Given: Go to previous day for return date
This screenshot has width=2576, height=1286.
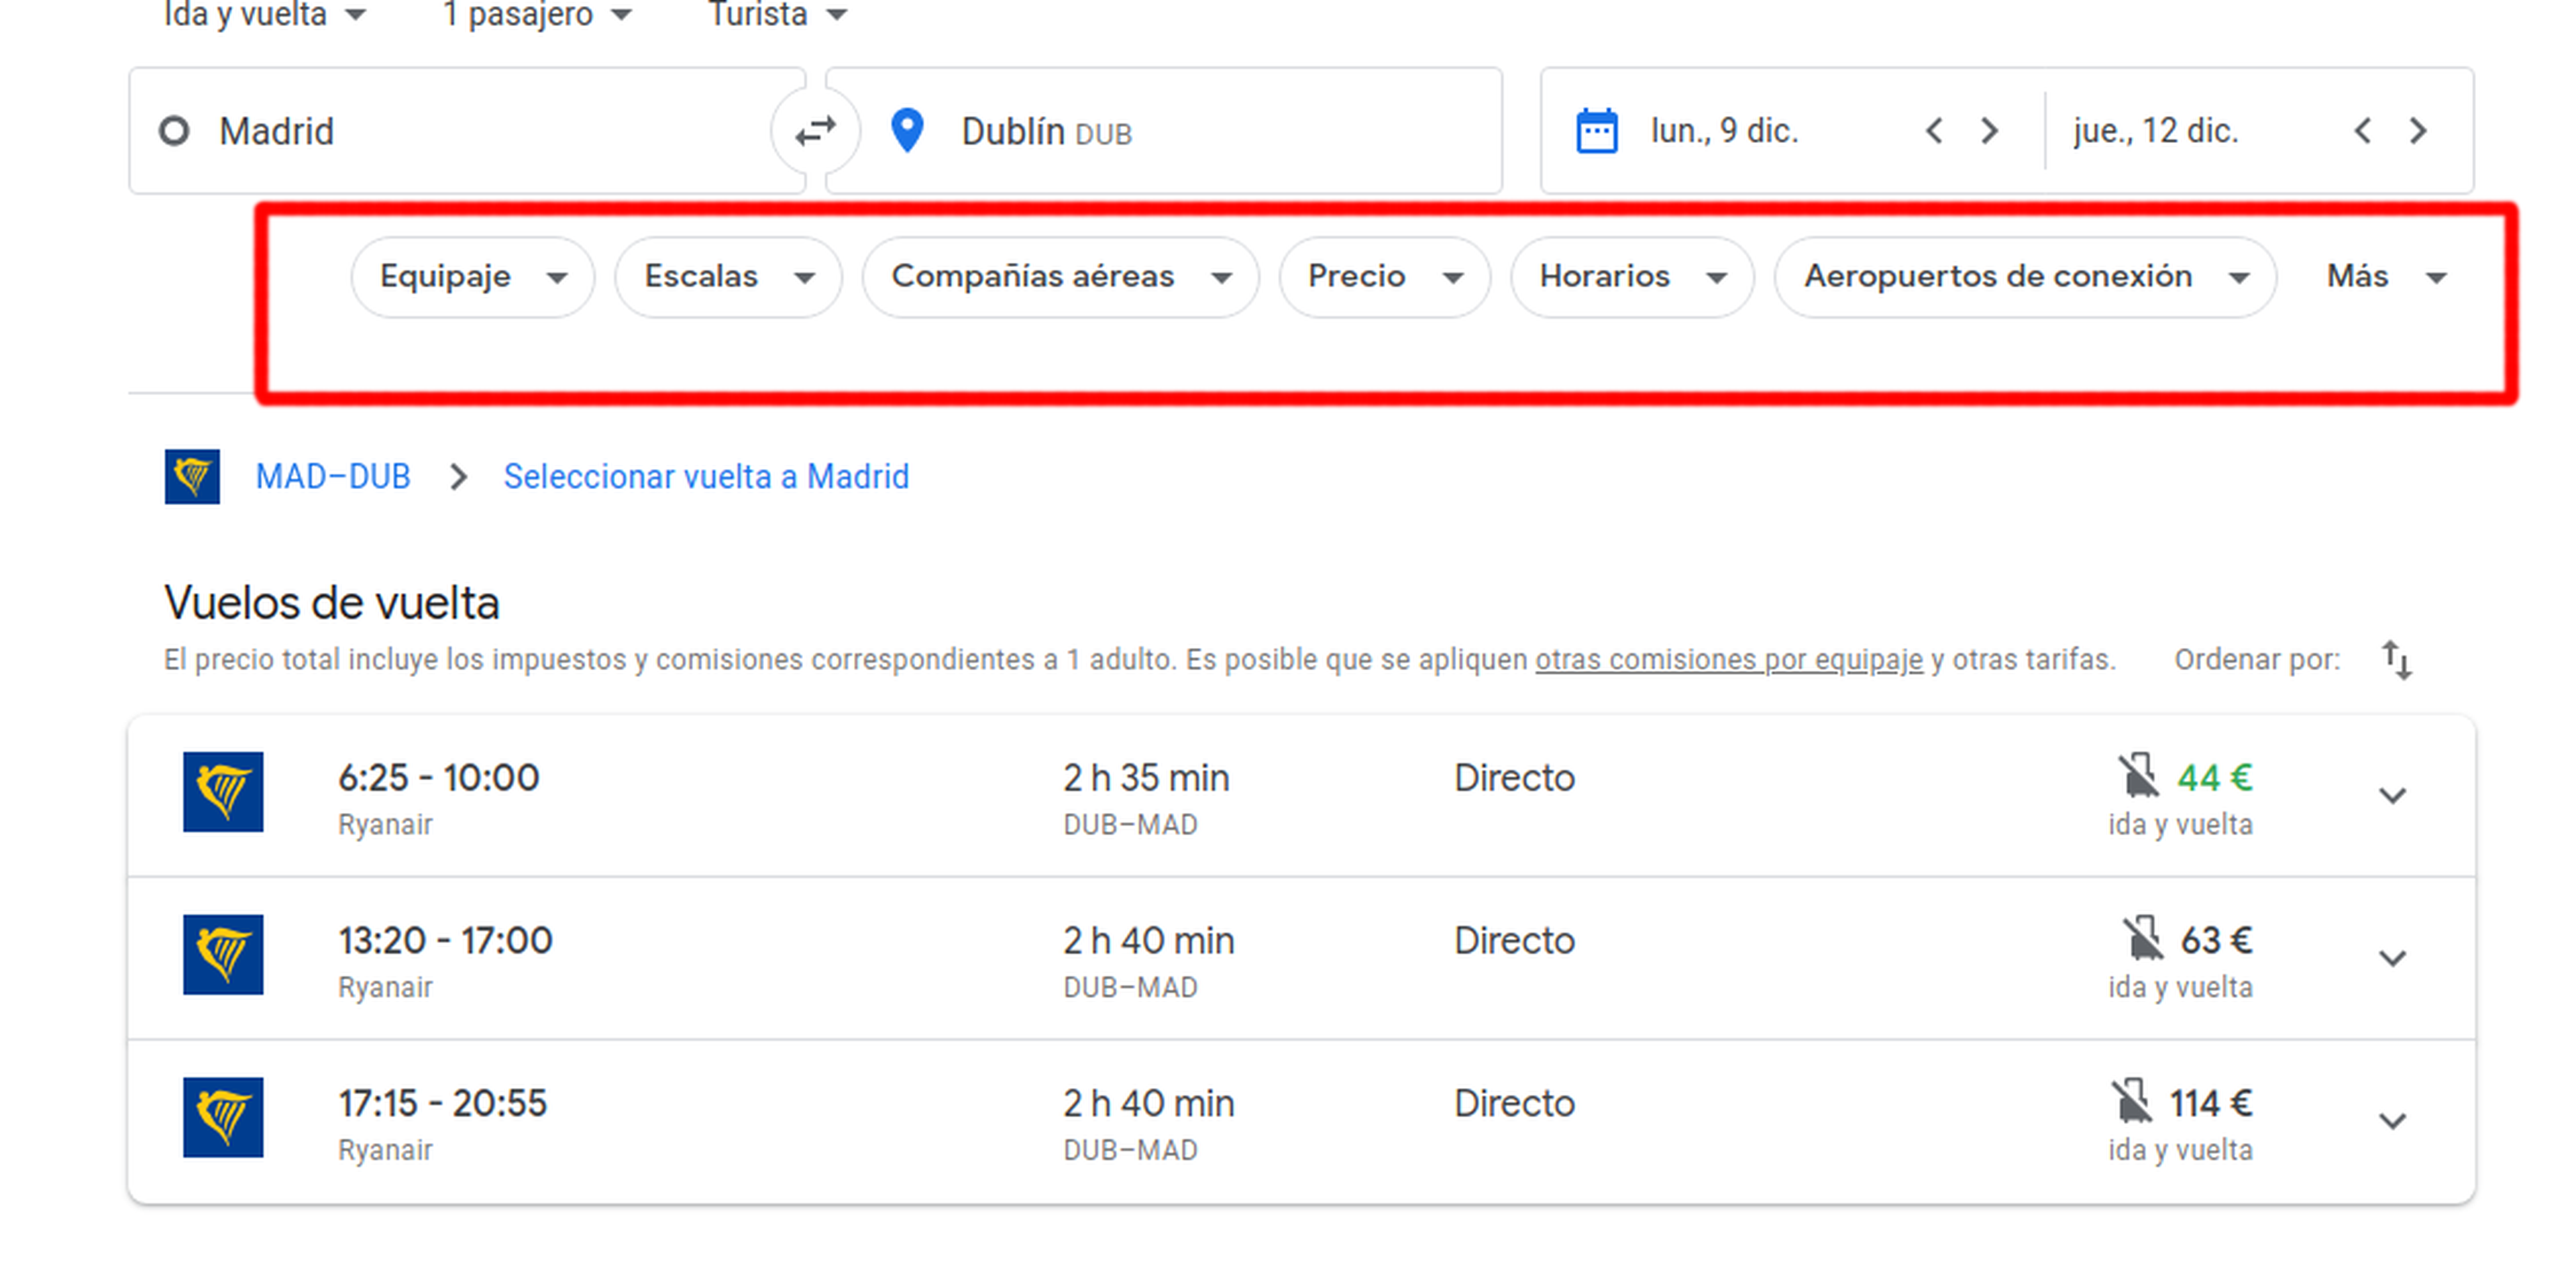Looking at the screenshot, I should coord(2362,131).
